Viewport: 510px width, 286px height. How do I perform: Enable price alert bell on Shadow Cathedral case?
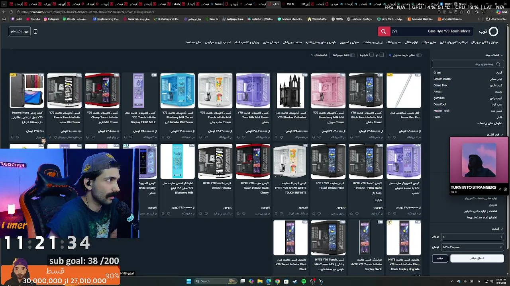pos(276,137)
